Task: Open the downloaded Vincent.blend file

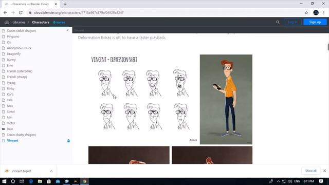Action: coord(21,171)
